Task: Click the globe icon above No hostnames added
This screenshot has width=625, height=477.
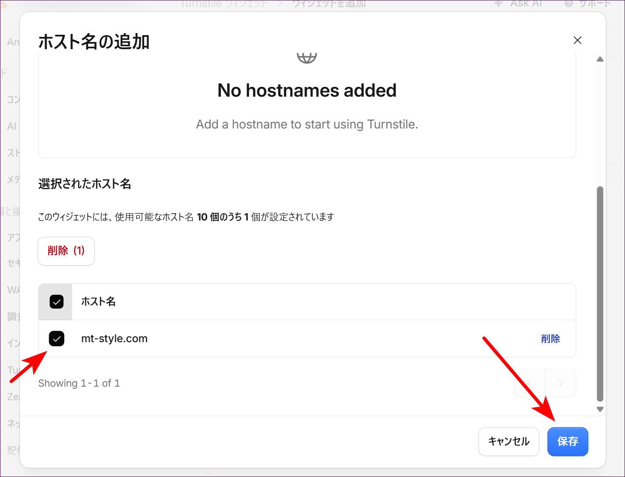Action: tap(307, 58)
